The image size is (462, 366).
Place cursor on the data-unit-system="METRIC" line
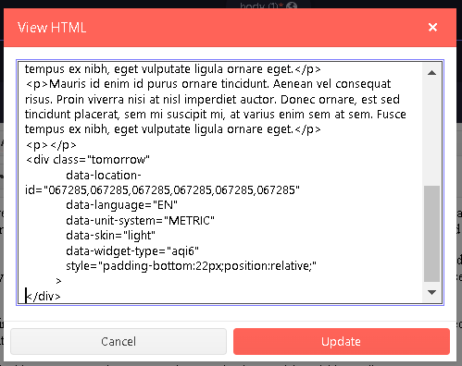(x=140, y=220)
